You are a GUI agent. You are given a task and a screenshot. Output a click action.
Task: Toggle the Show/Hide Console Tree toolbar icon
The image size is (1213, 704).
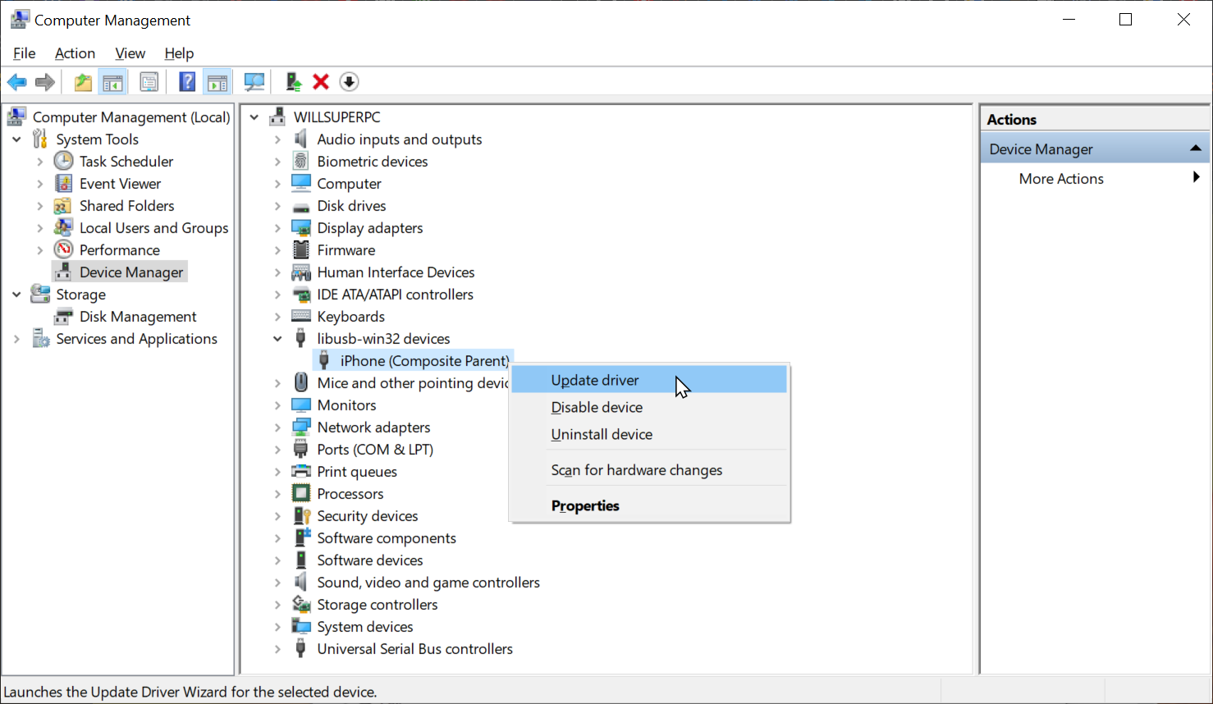[x=112, y=82]
